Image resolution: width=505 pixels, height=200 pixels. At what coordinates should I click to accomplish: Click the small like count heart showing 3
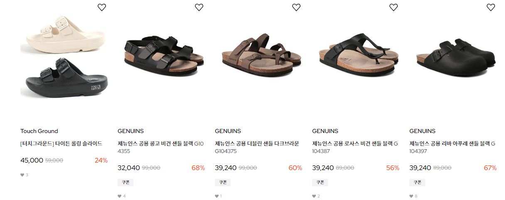point(22,175)
